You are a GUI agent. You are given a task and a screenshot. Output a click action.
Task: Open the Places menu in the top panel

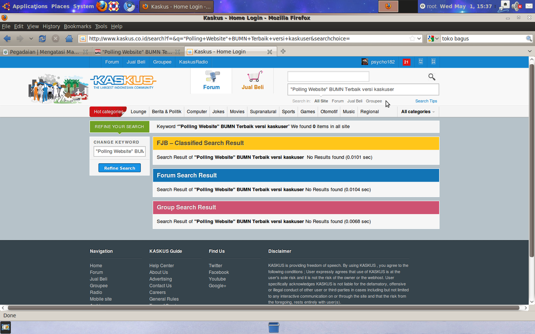point(60,6)
